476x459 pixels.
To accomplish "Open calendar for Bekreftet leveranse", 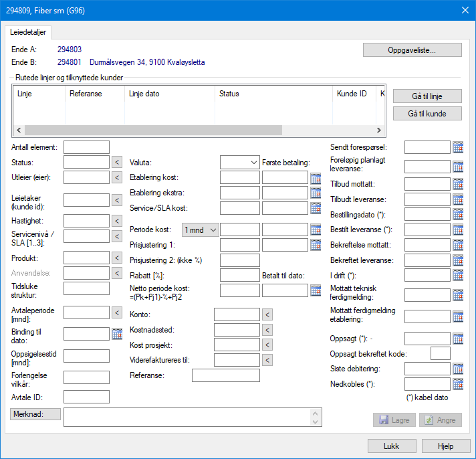I will tap(458, 260).
